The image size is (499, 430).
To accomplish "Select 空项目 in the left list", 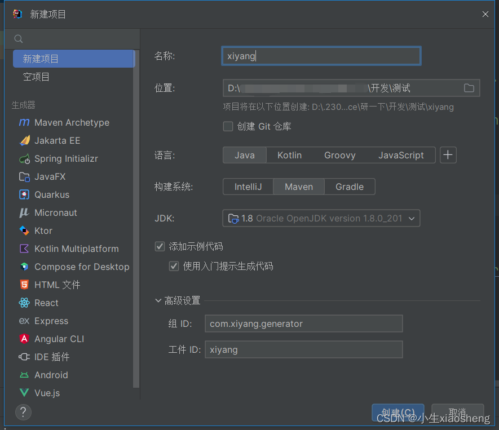I will [x=74, y=77].
